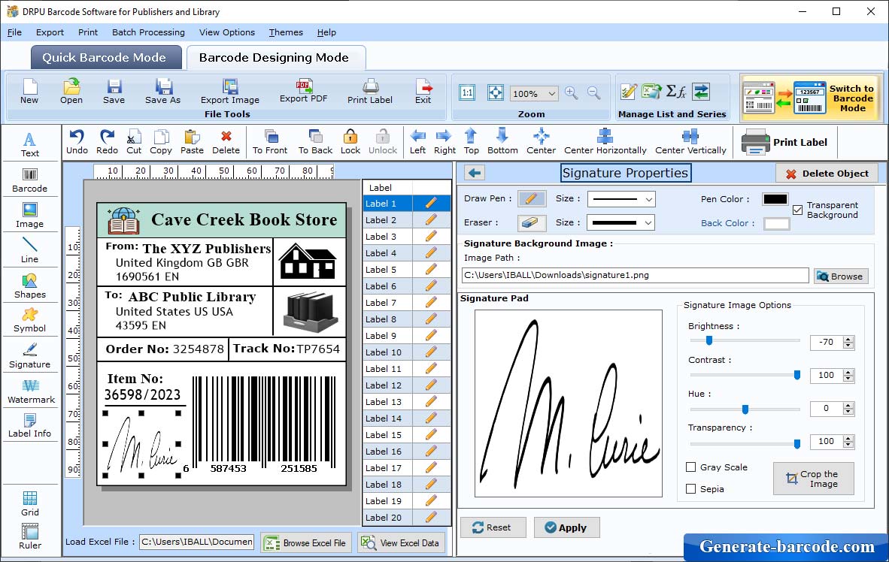Image resolution: width=889 pixels, height=562 pixels.
Task: Bring object To Front
Action: tap(270, 142)
